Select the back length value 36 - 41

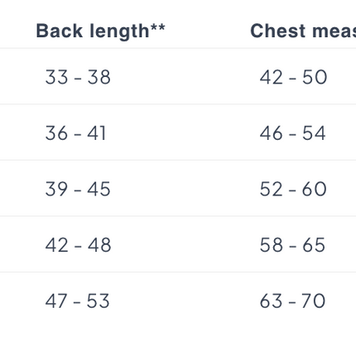tap(75, 133)
